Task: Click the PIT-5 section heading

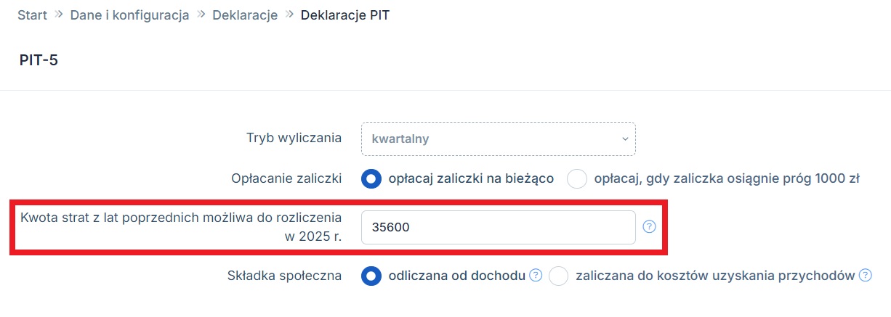Action: click(x=39, y=60)
